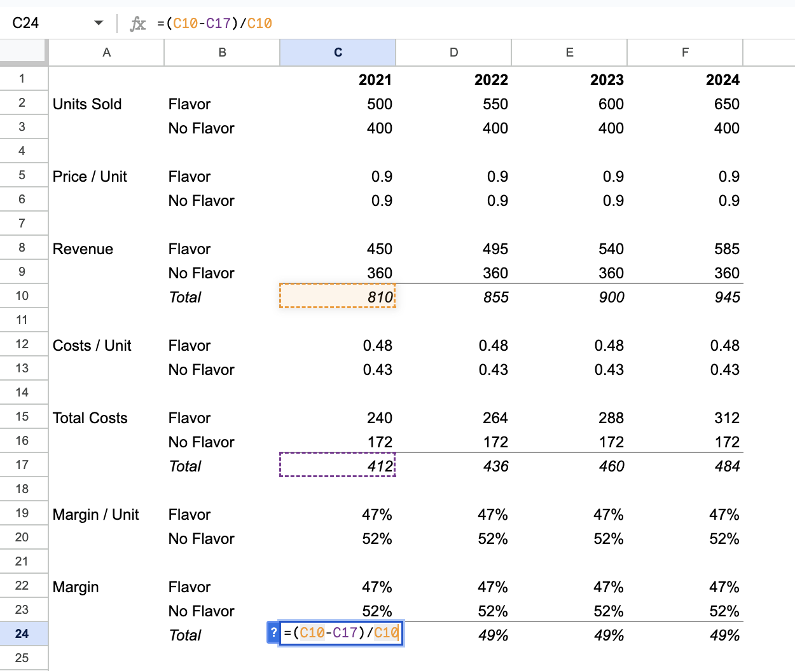Screen dimensions: 795x671
Task: Select column A header
Action: (x=106, y=53)
